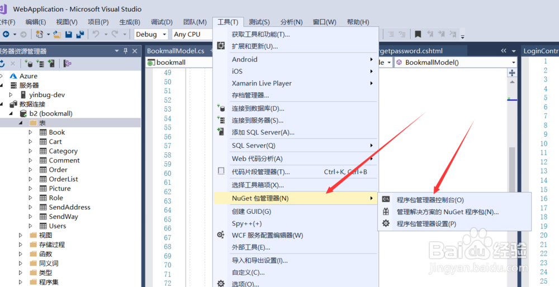
Task: Click the editor vertical scrollbar thumb
Action: point(512,170)
